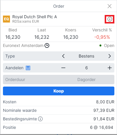Select the Laat price 16,232
This screenshot has width=117, height=135.
pos(42,37)
